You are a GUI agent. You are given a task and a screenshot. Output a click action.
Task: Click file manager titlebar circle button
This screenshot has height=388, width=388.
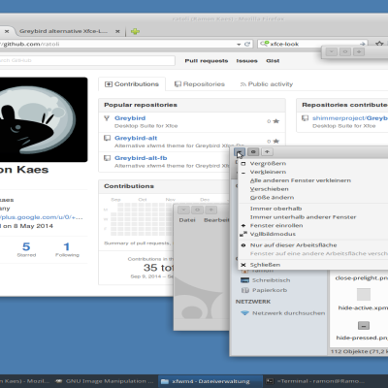[253, 151]
